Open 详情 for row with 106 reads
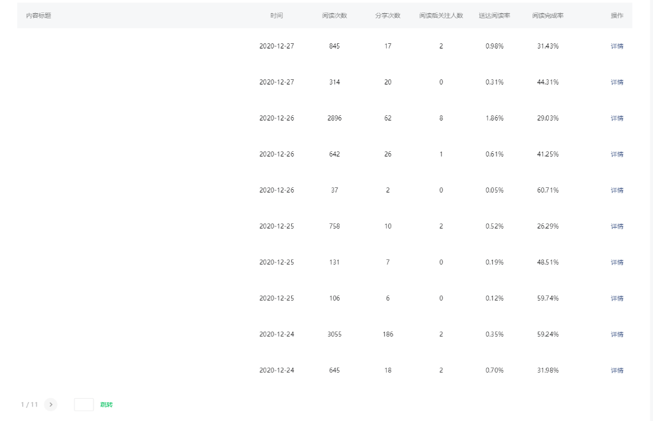This screenshot has height=421, width=653. pyautogui.click(x=616, y=299)
